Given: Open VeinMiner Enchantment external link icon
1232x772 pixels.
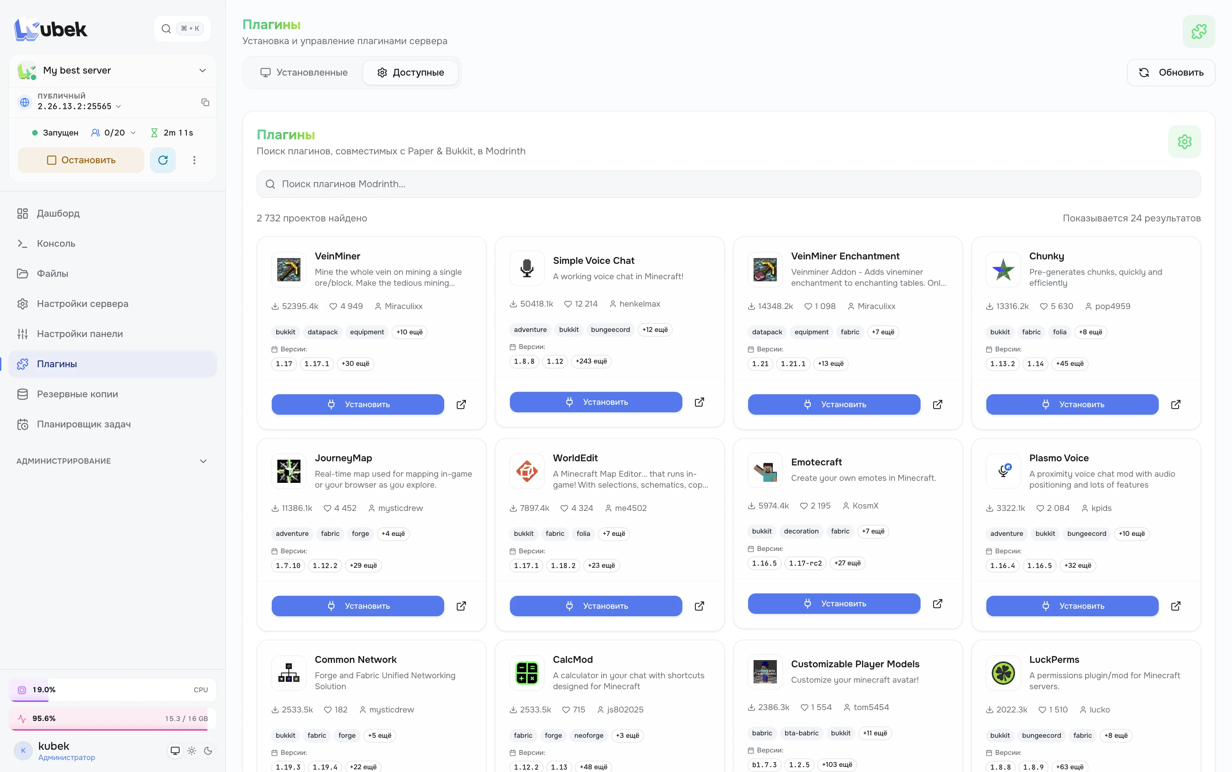Looking at the screenshot, I should (x=937, y=404).
